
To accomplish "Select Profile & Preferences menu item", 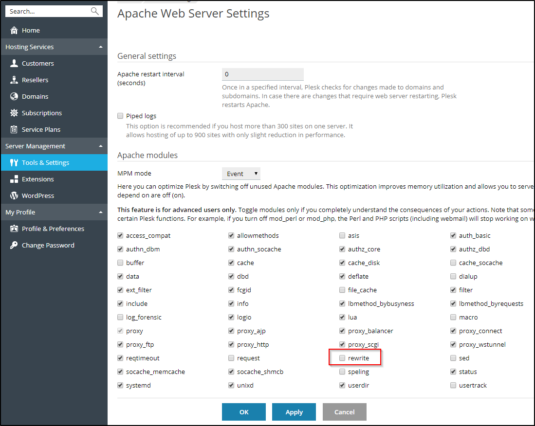I will 53,229.
